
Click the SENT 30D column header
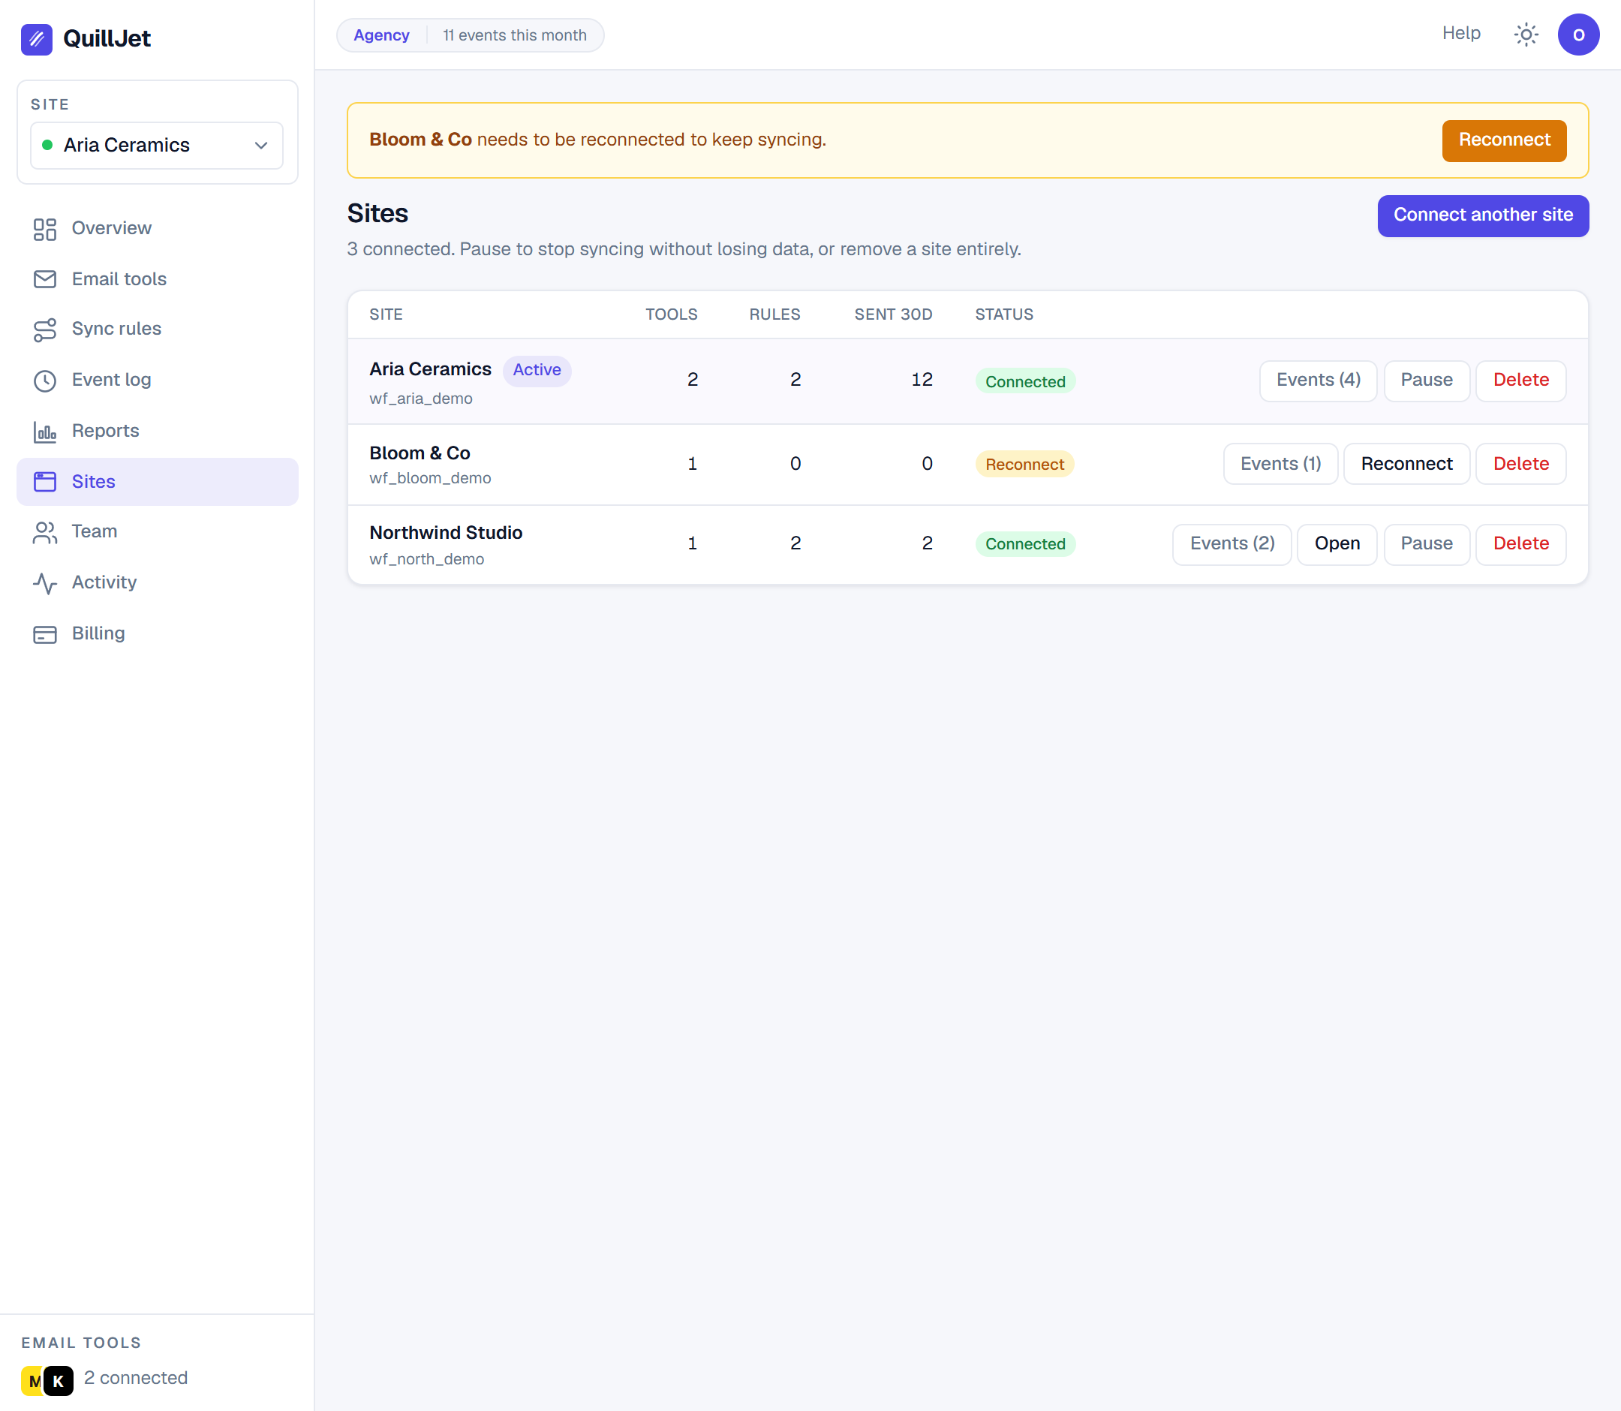pyautogui.click(x=893, y=314)
